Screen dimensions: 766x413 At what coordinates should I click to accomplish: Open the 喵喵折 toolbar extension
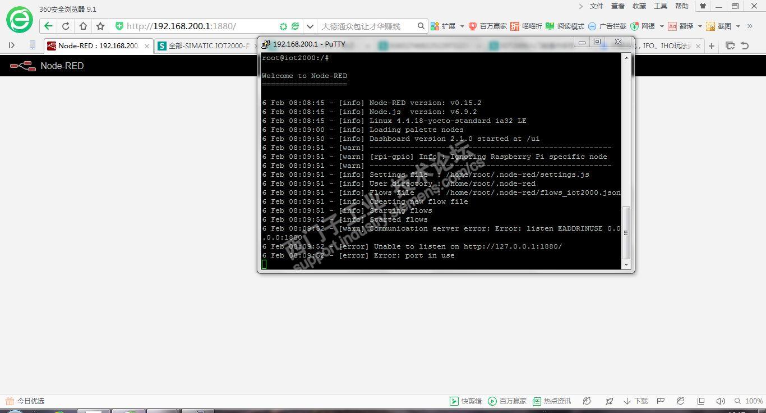click(x=526, y=26)
